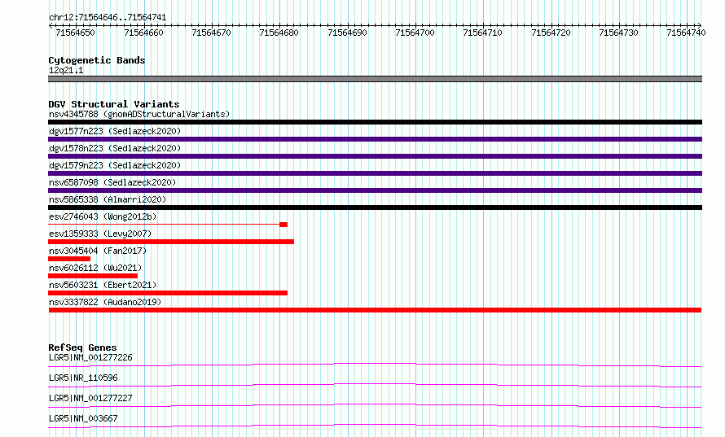Image resolution: width=725 pixels, height=437 pixels.
Task: Click the black bar for nsv5865338
Action: (x=375, y=208)
